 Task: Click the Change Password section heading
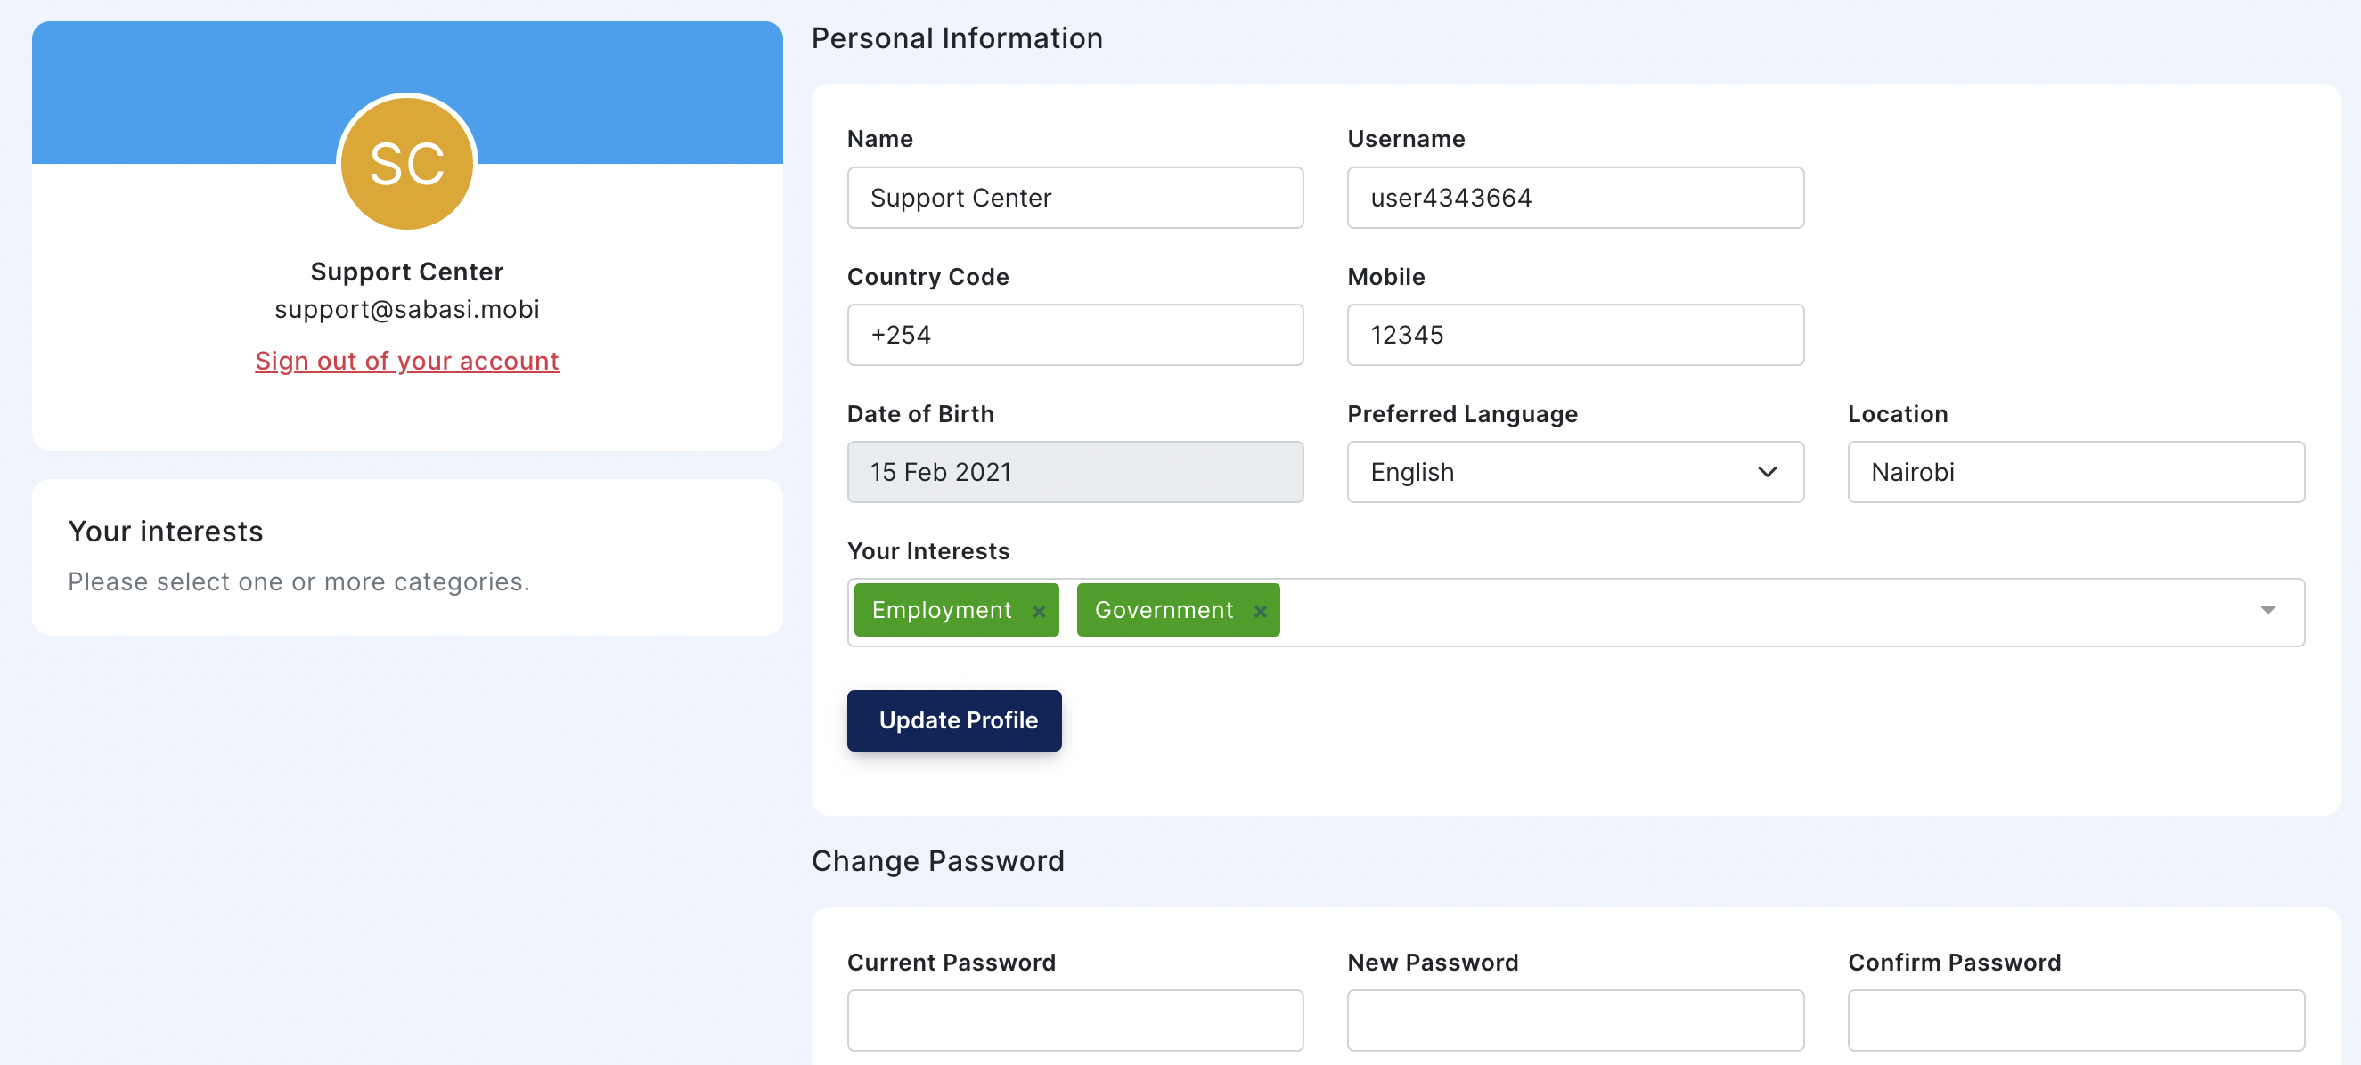pyautogui.click(x=937, y=860)
